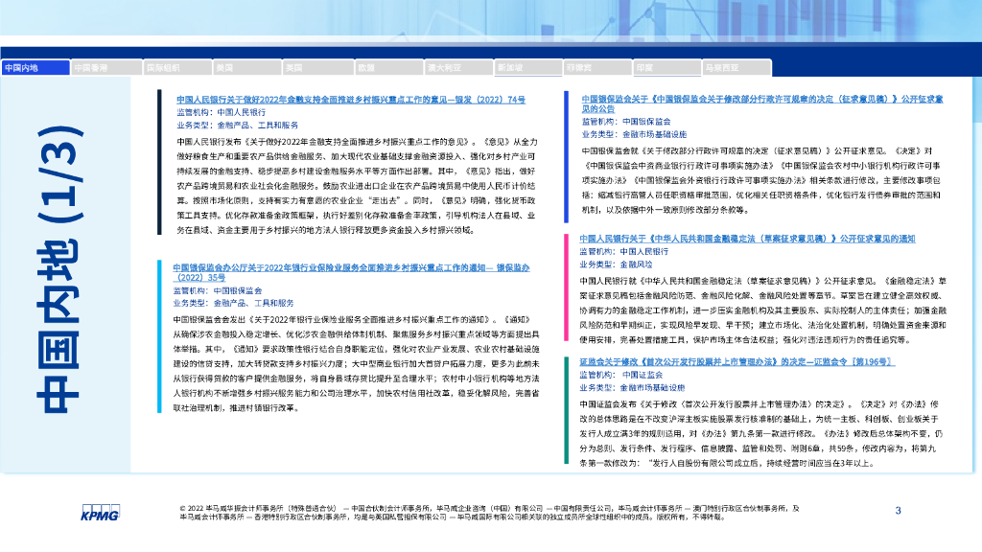Open the 英国 tab
Image resolution: width=982 pixels, height=552 pixels.
pos(317,68)
